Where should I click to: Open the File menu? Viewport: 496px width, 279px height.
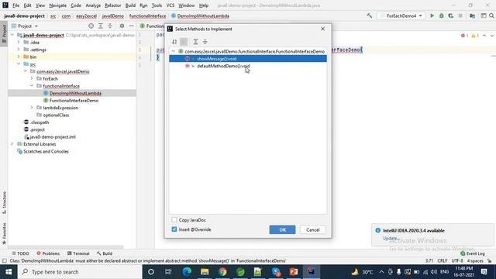(x=15, y=5)
